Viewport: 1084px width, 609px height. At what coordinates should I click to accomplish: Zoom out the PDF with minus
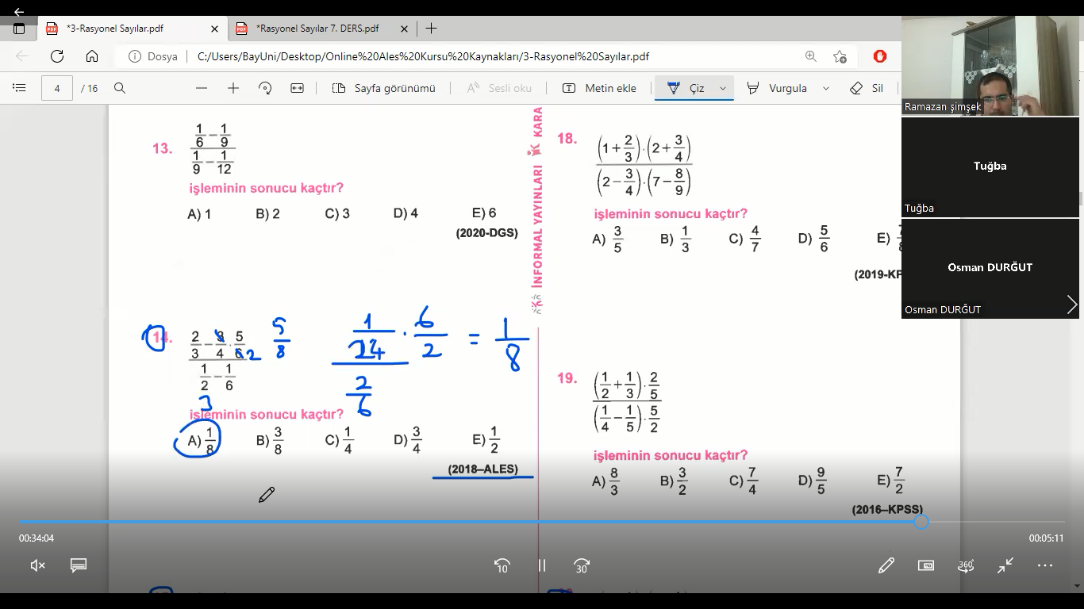(x=202, y=88)
